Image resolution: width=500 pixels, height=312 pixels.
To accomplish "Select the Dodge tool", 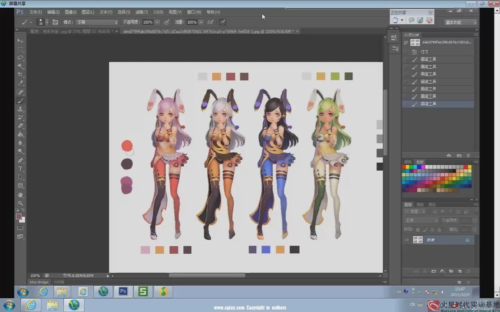I will pos(20,151).
